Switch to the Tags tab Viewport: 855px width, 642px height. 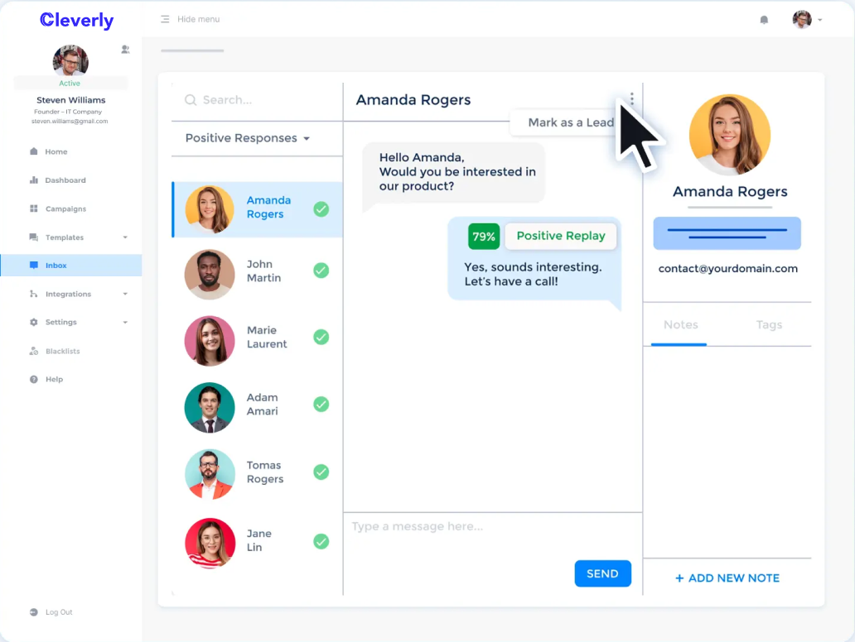point(769,325)
